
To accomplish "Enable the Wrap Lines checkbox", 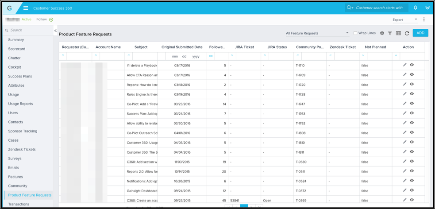I will 355,33.
